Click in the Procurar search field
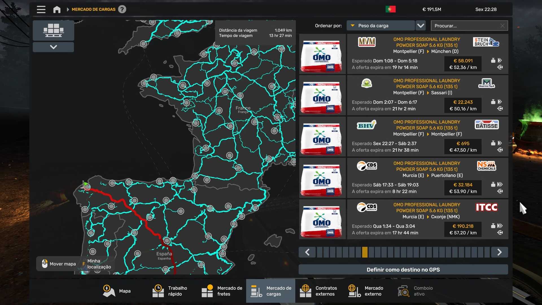 (466, 26)
